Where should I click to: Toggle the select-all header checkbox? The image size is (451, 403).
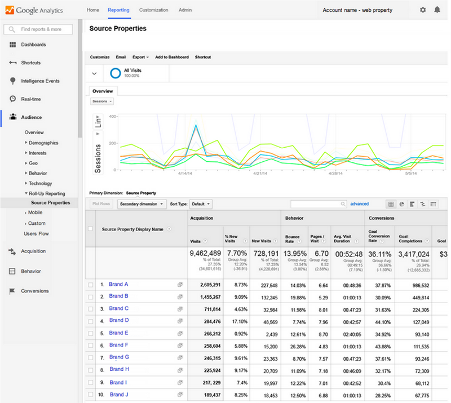(90, 229)
